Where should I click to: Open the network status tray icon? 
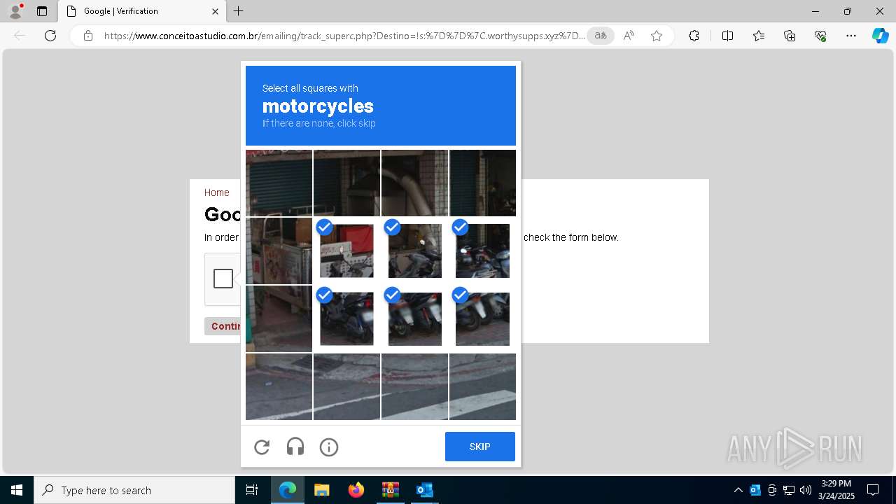(x=789, y=490)
